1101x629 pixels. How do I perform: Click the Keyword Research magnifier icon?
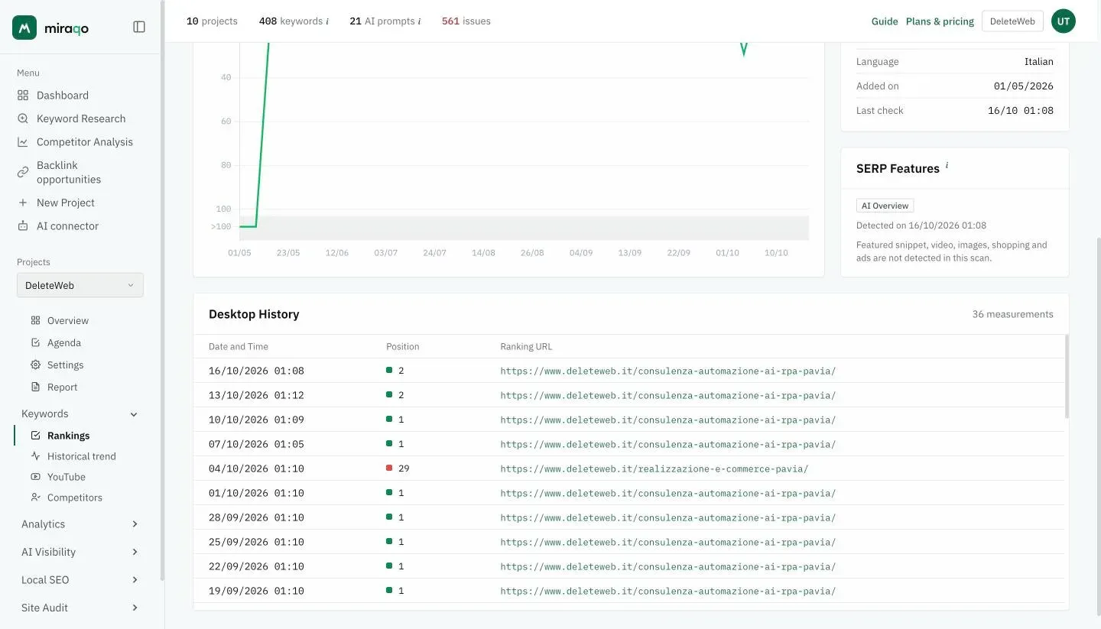coord(23,118)
